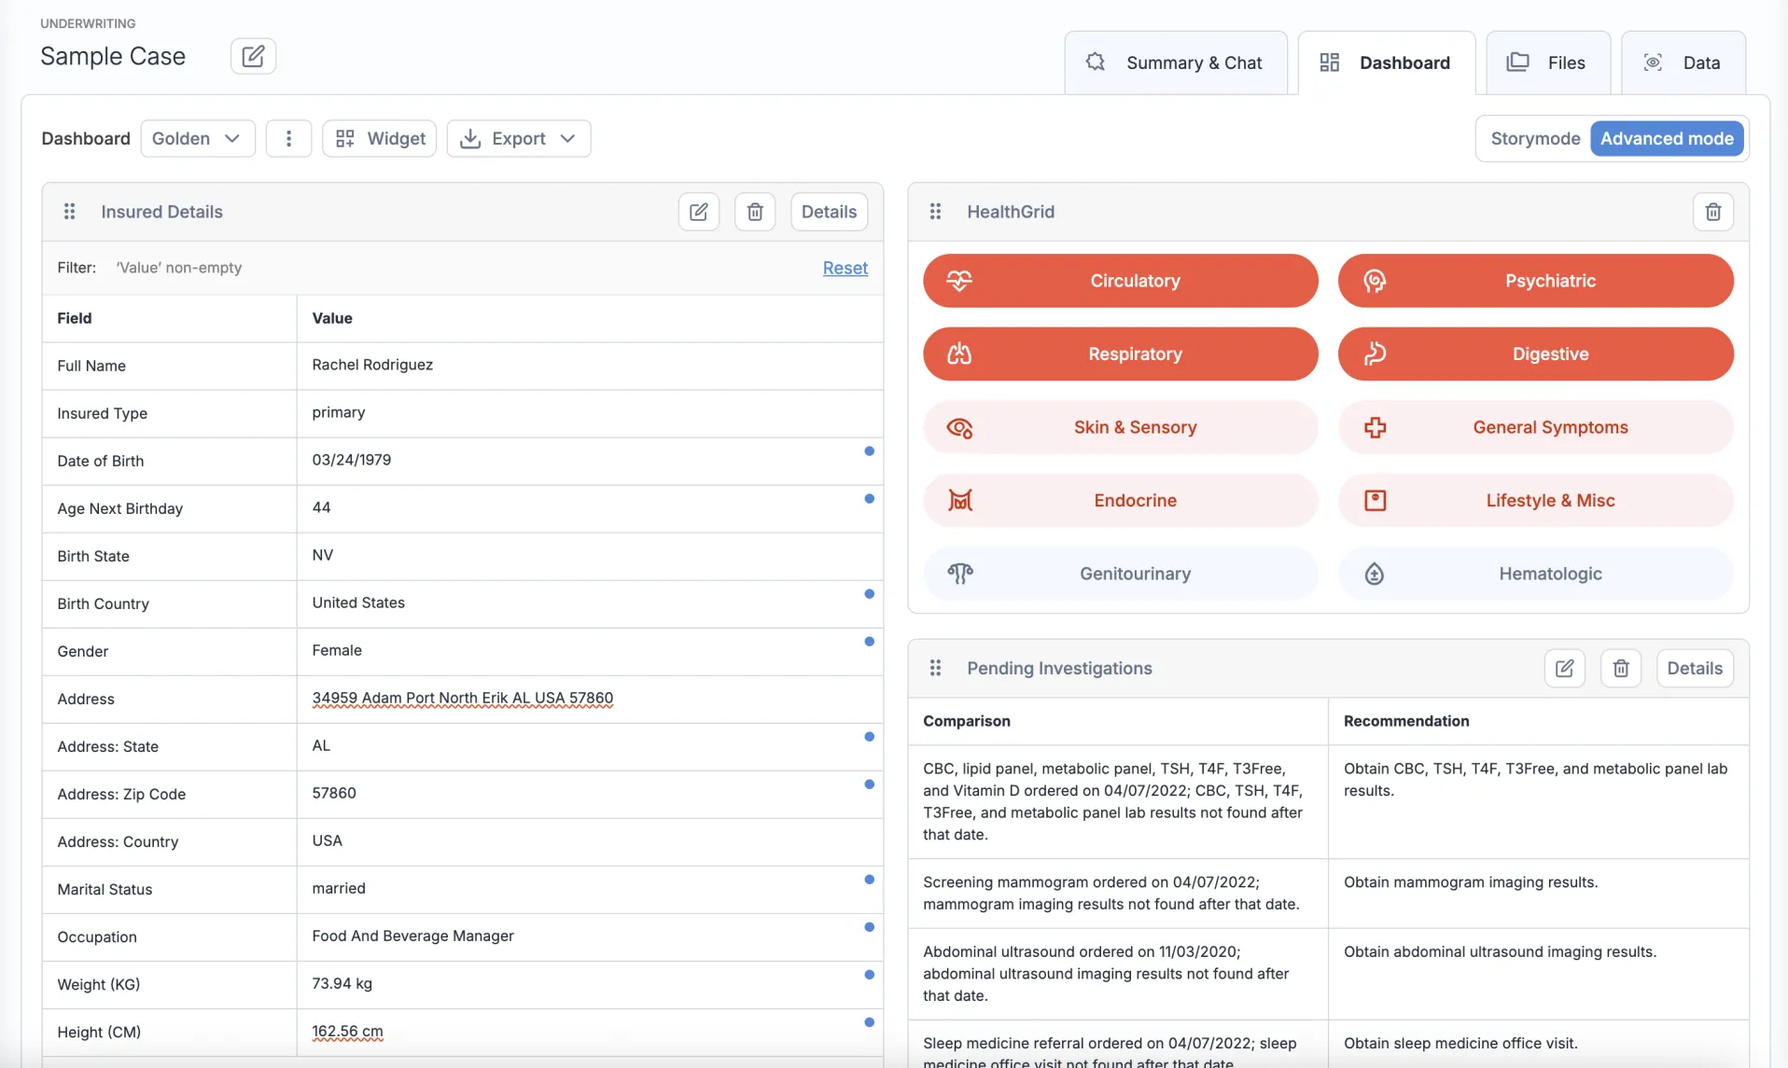1788x1068 pixels.
Task: Click the Food And Beverage Manager value
Action: (x=412, y=936)
